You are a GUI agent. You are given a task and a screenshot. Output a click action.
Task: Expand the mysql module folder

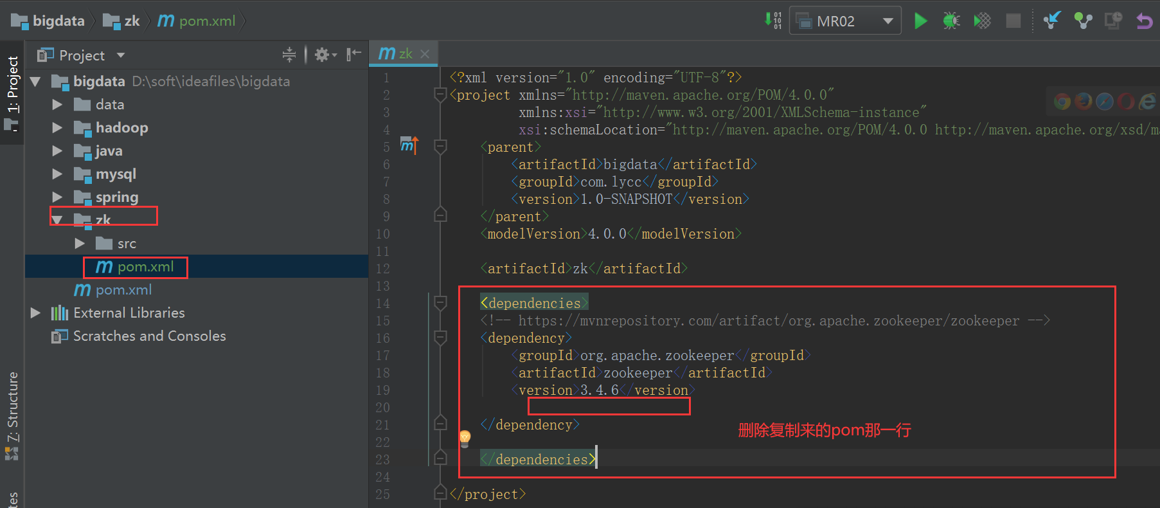click(57, 174)
